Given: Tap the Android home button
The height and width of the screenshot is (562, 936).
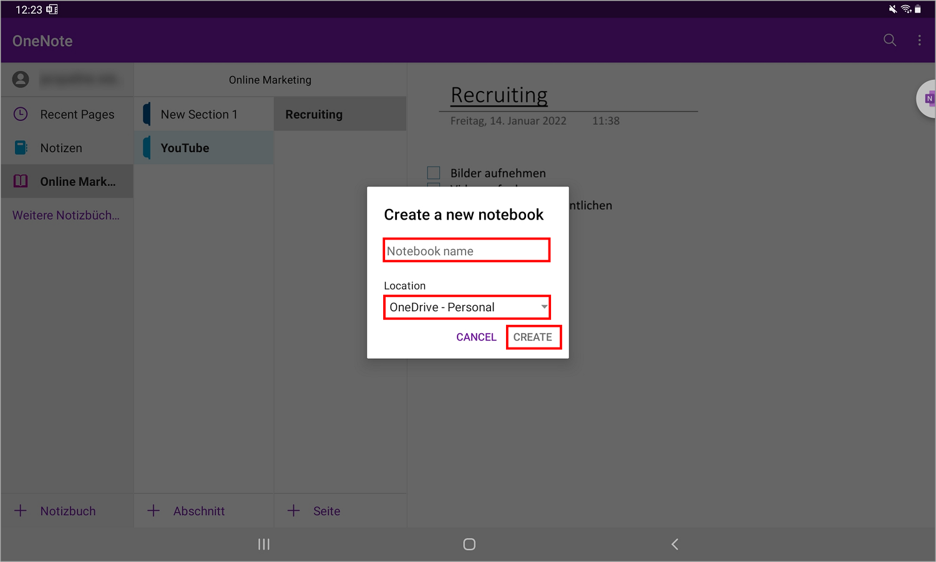Looking at the screenshot, I should (x=469, y=545).
